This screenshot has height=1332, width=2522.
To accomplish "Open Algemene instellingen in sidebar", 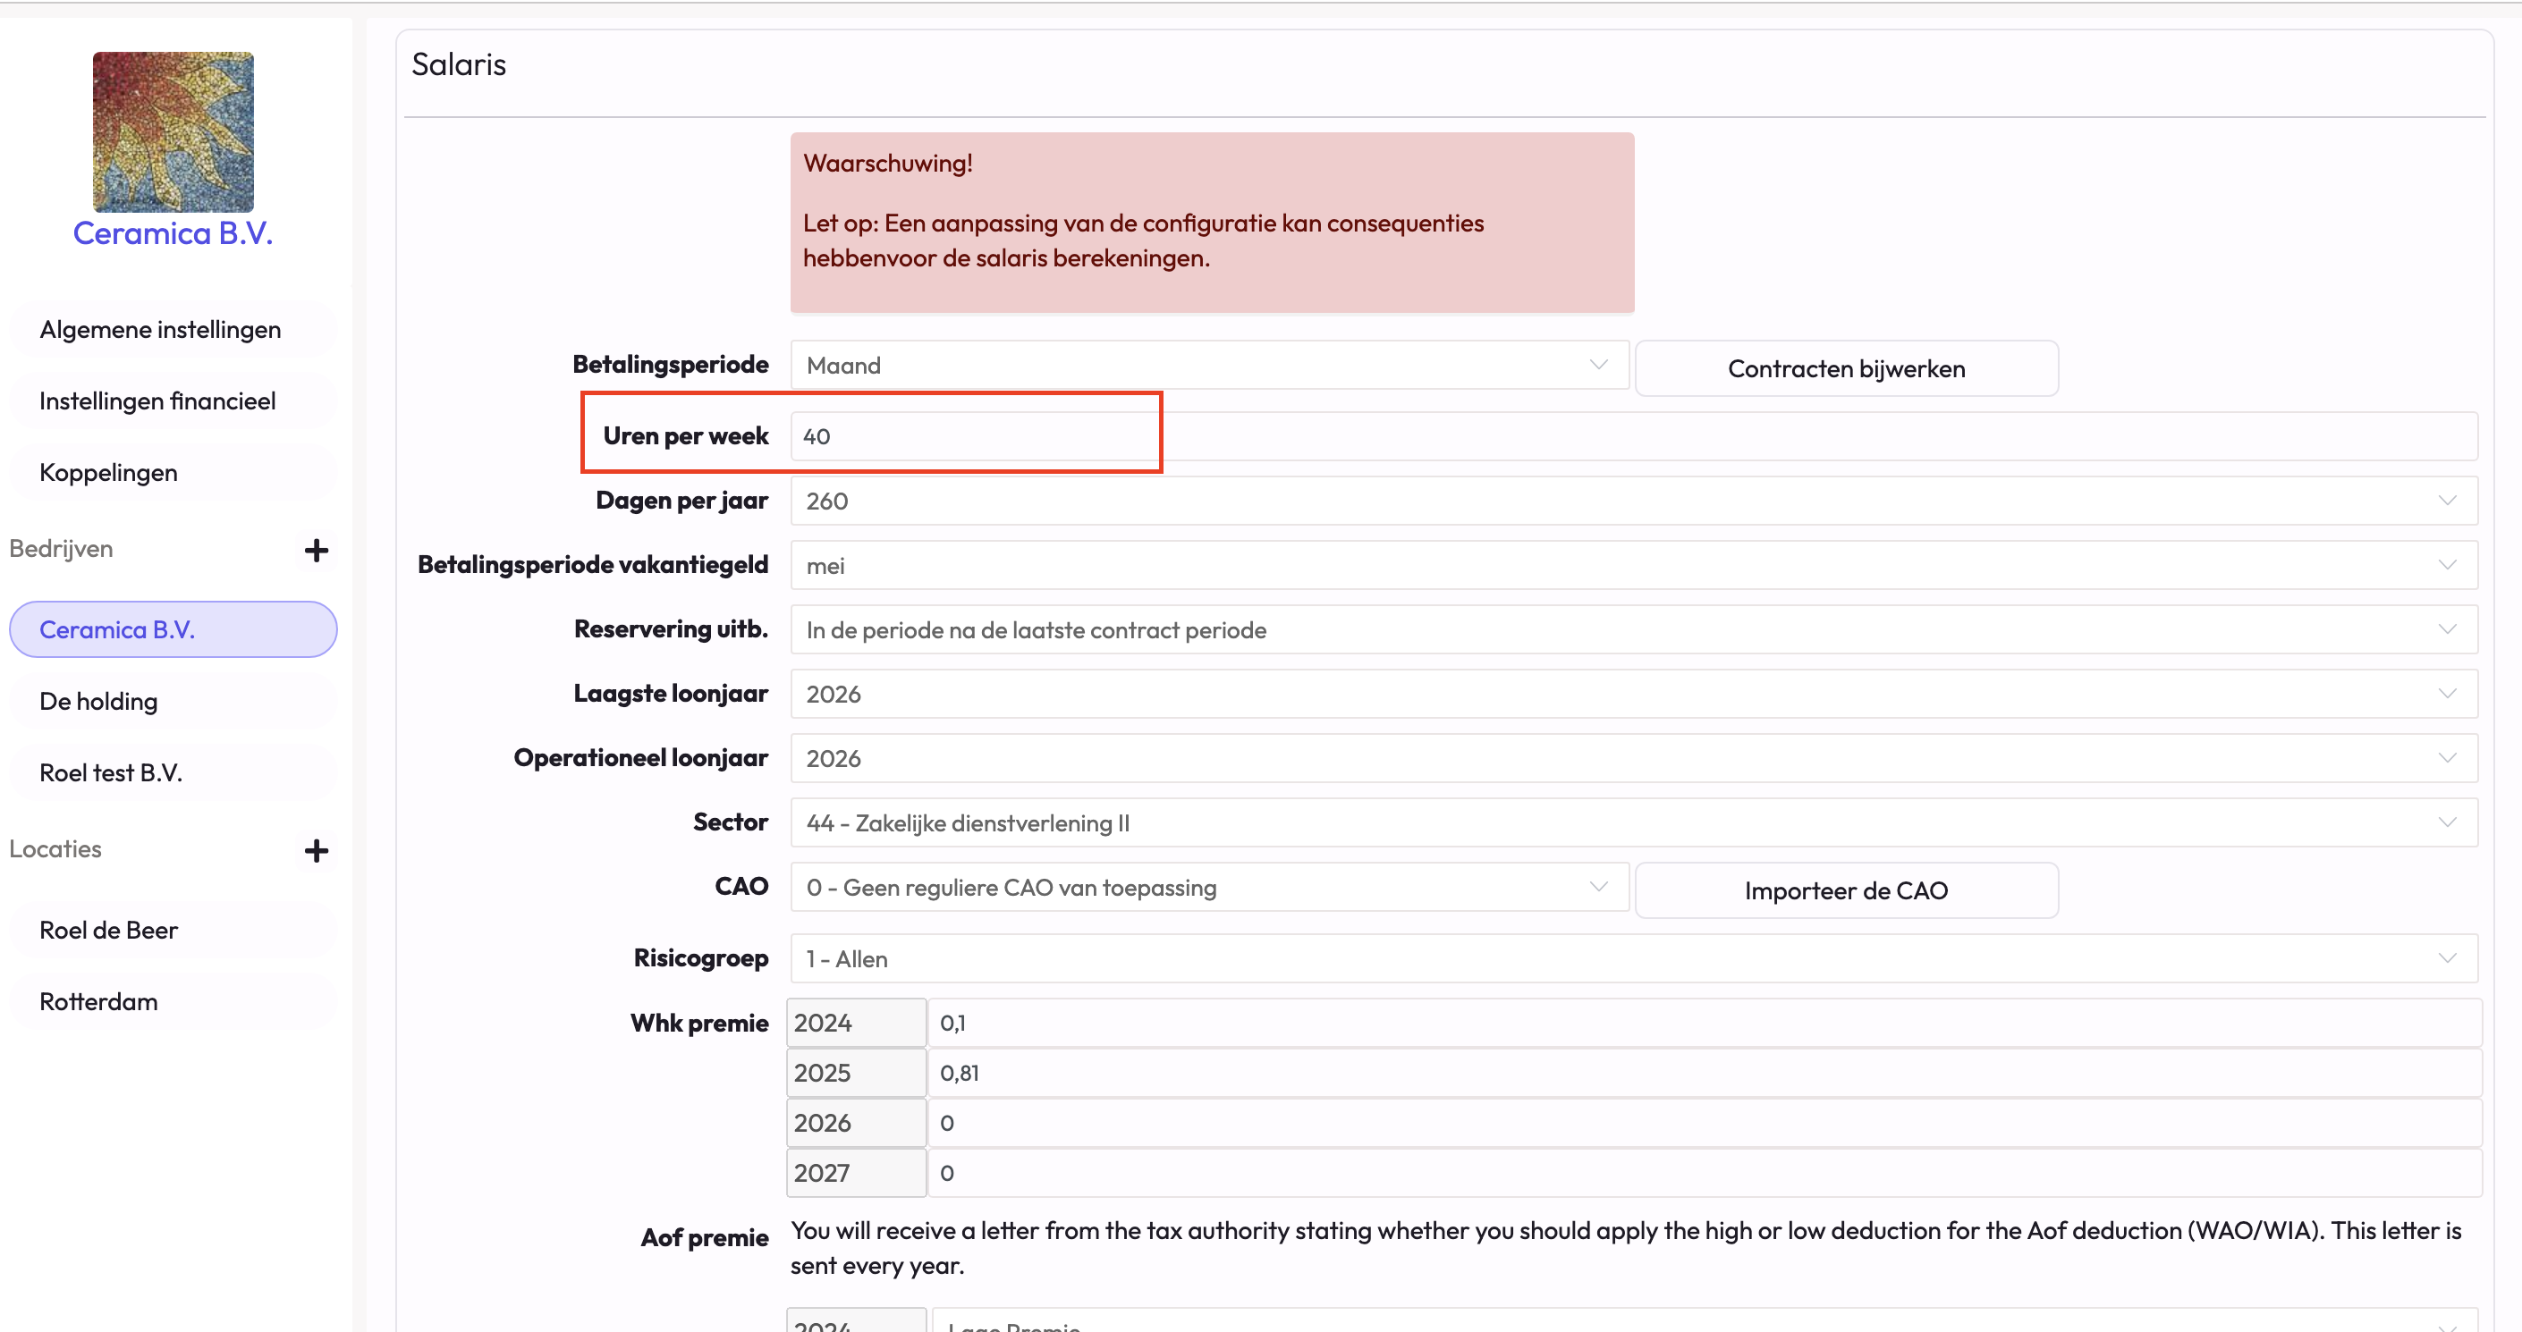I will (x=161, y=330).
